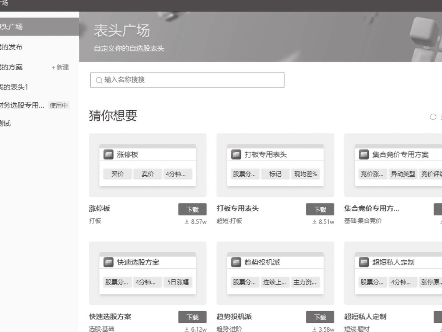Click the + 新建 button
Screen dimensions: 442x332
point(60,67)
